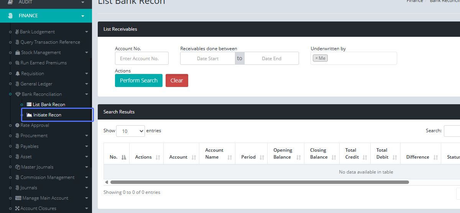Collapse the FINANCE sidebar section
Image resolution: width=460 pixels, height=213 pixels.
[x=82, y=16]
